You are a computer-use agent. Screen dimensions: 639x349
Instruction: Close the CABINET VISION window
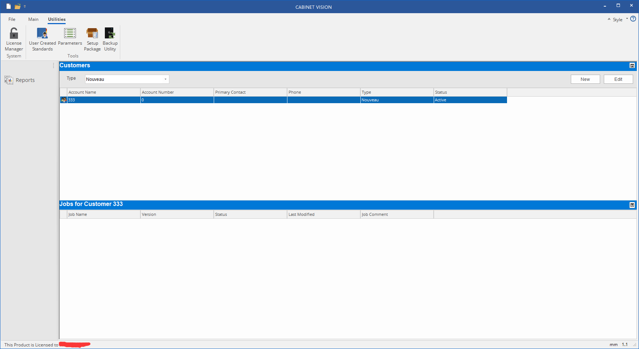pyautogui.click(x=631, y=6)
